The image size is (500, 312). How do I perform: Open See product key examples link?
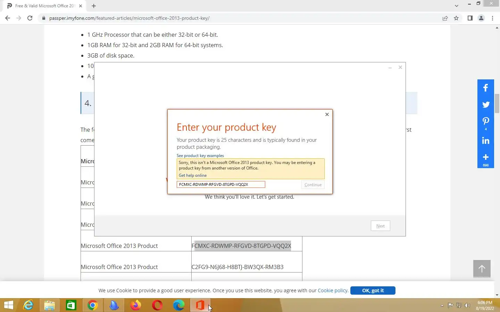(x=200, y=156)
